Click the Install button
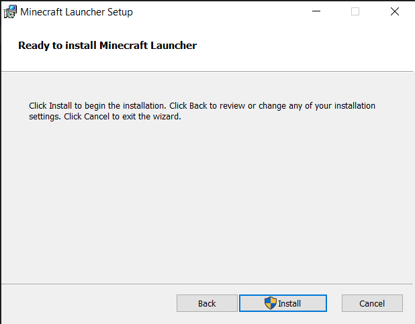 pyautogui.click(x=283, y=303)
